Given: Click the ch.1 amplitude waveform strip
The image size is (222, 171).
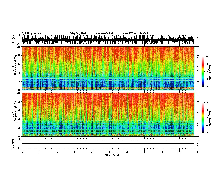Looking at the screenshot, I should click(x=108, y=40).
